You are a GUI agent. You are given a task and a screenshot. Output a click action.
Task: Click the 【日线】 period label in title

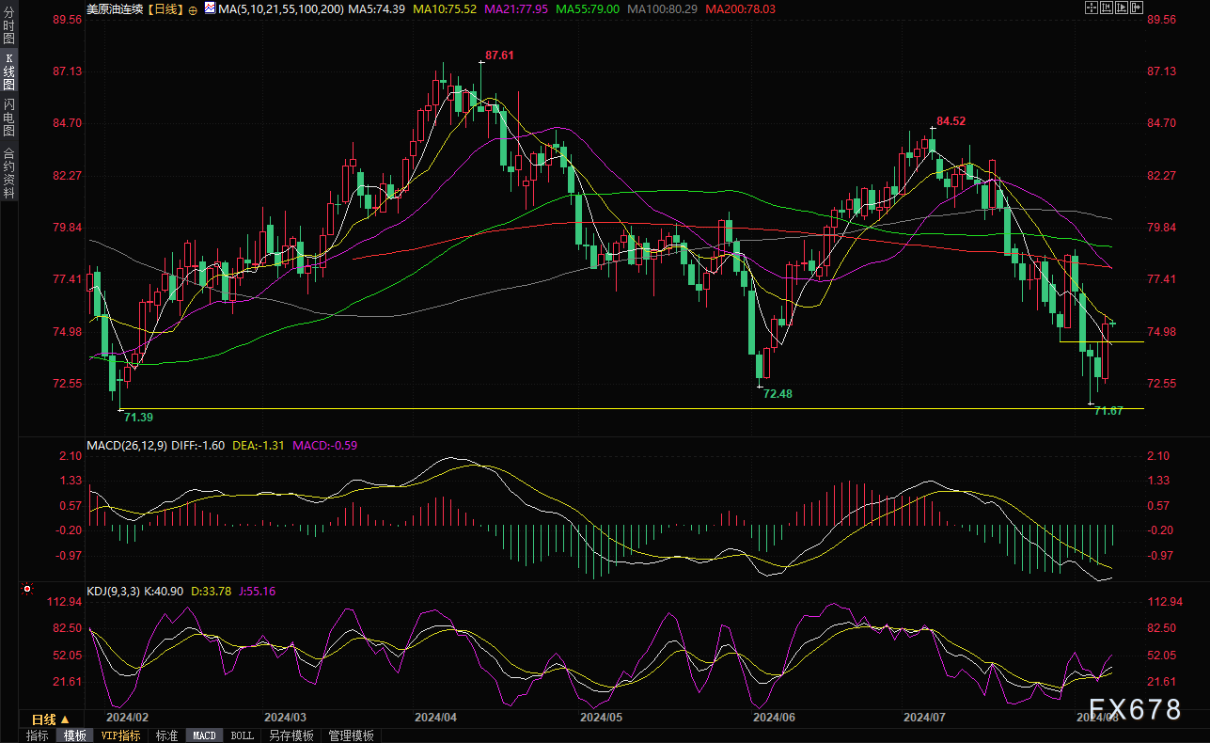pos(165,8)
